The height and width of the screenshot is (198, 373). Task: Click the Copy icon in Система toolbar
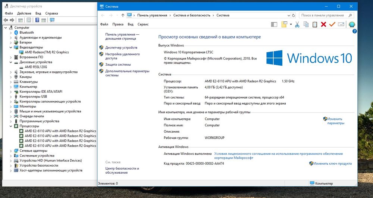coord(306,24)
